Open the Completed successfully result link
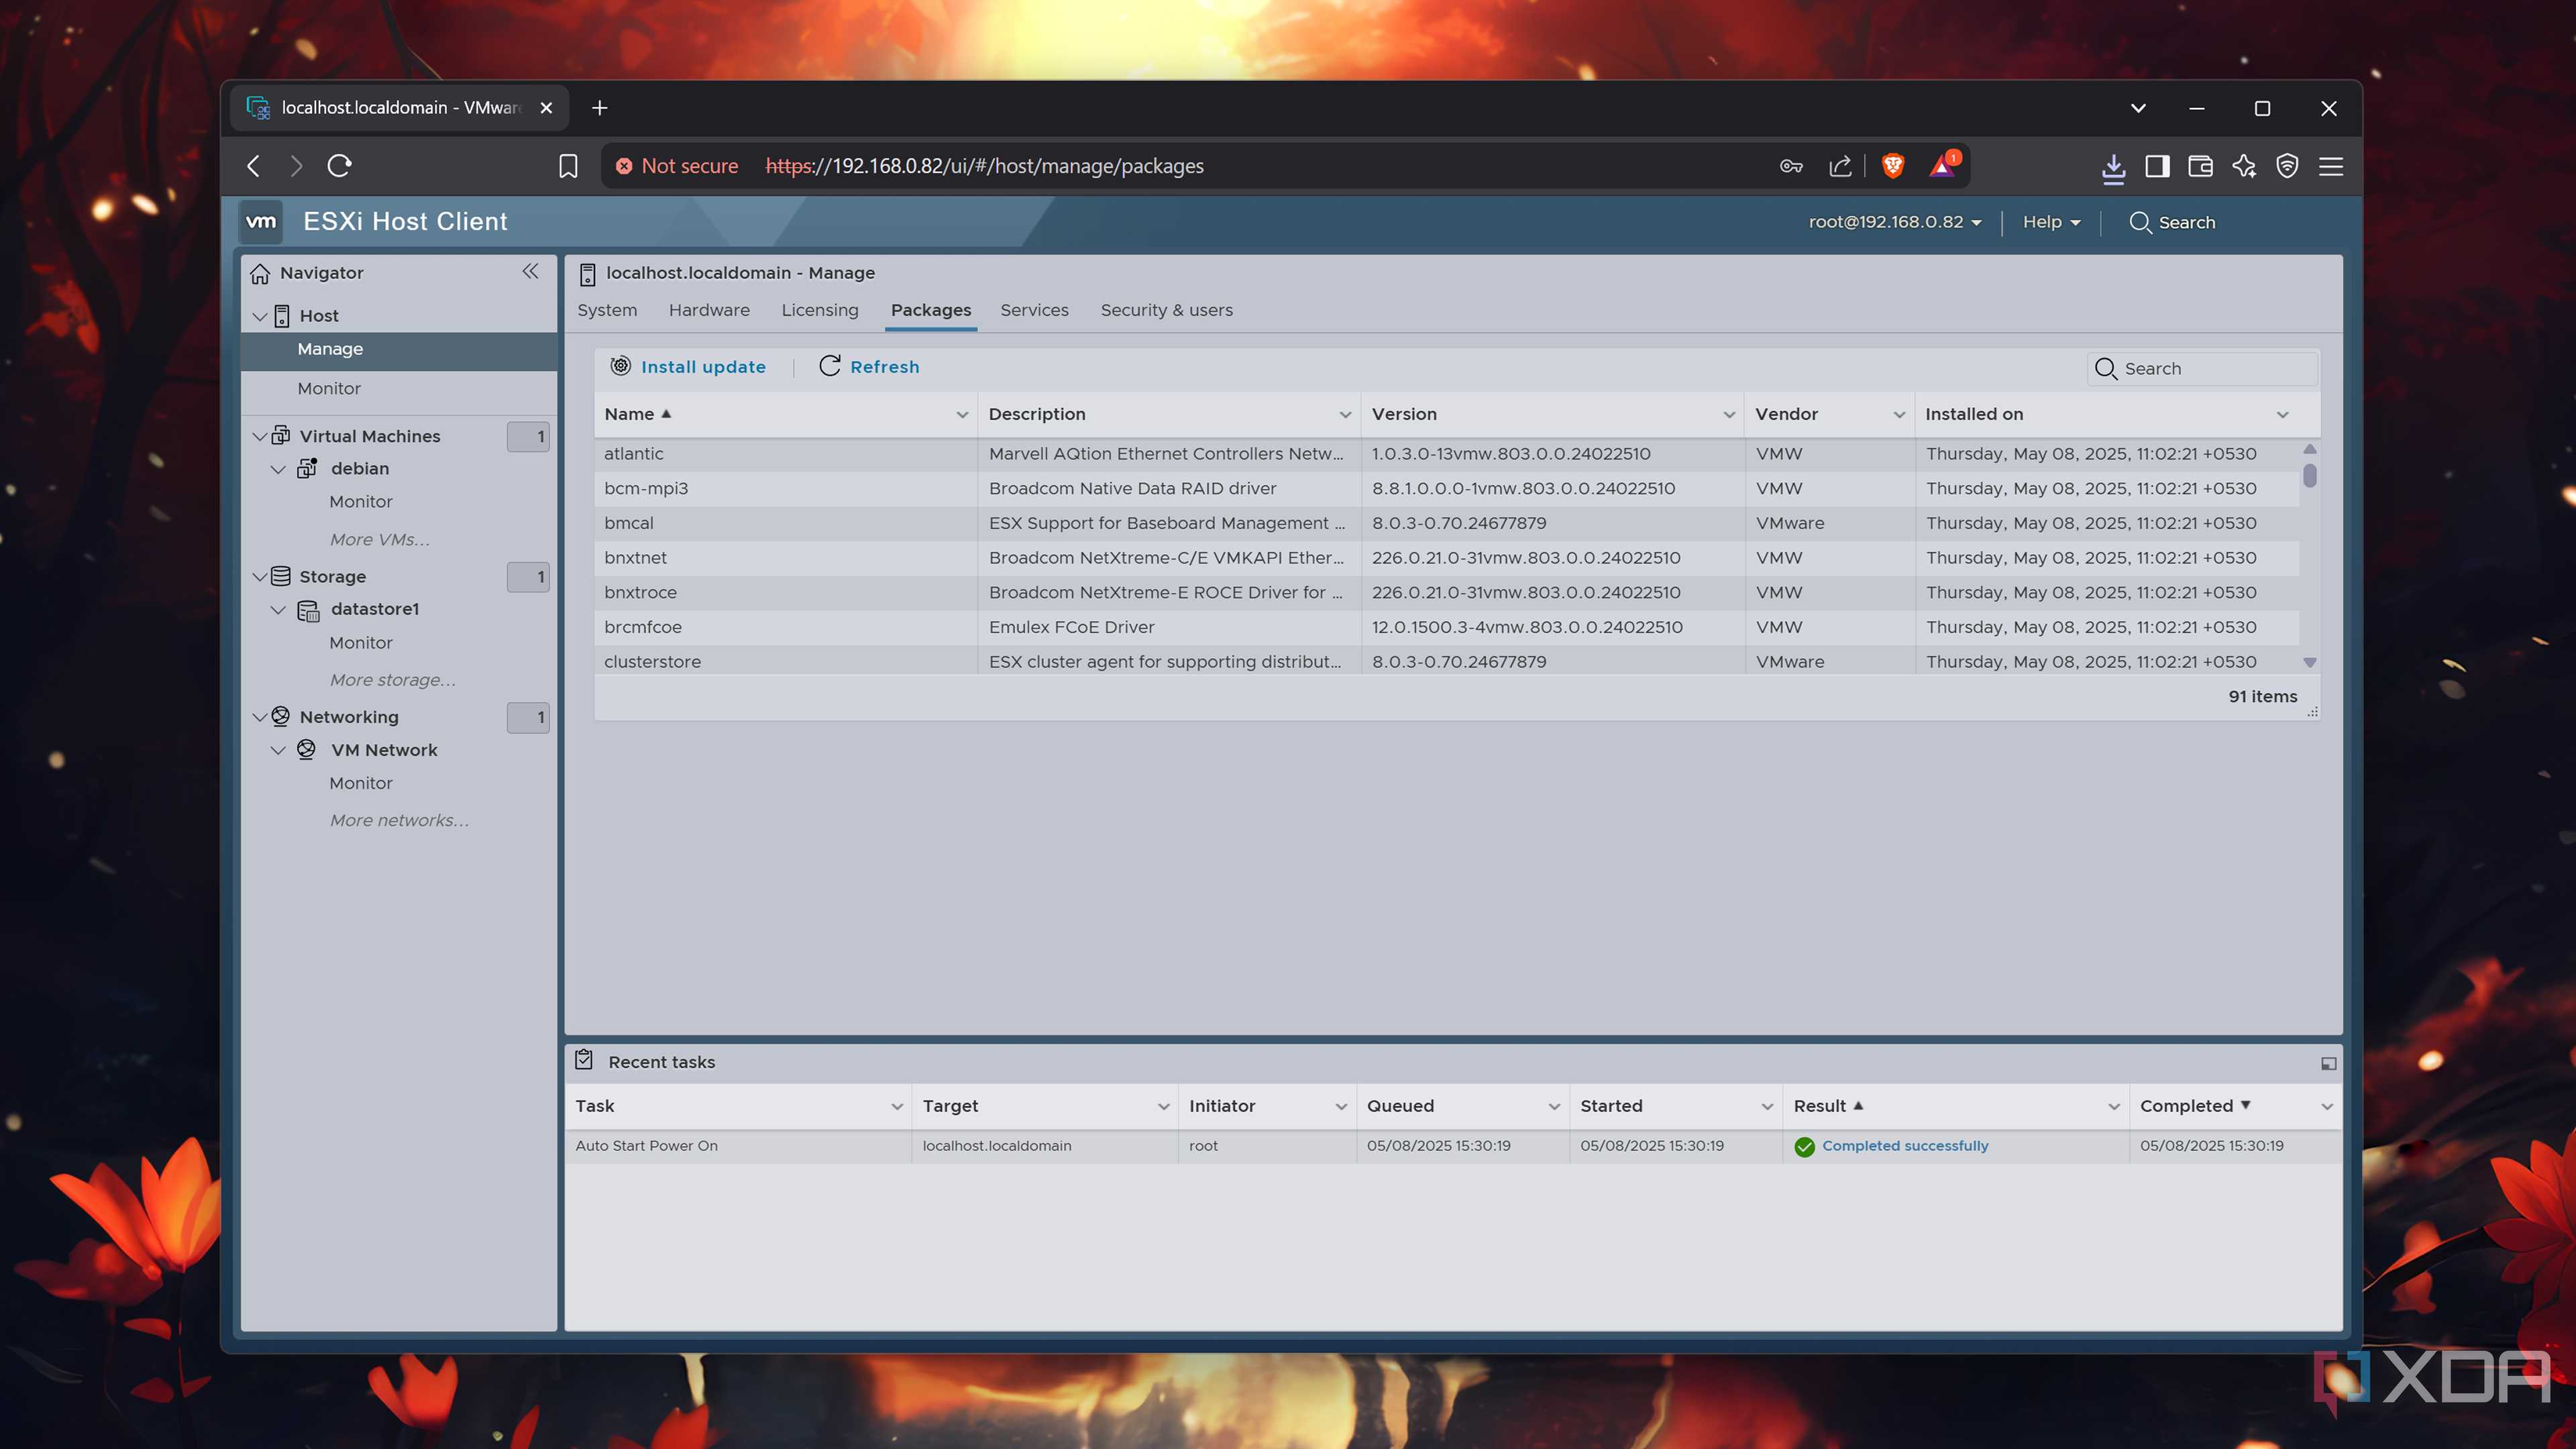Screen dimensions: 2576x1449 (x=1904, y=1146)
